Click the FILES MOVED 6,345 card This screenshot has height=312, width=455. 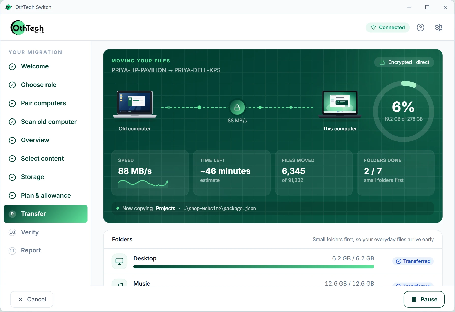(x=314, y=173)
